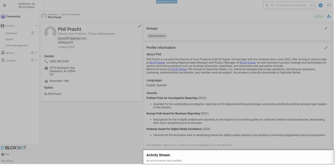This screenshot has height=166, width=336.
Task: Click the BLOX NXT logo
Action: 13,148
